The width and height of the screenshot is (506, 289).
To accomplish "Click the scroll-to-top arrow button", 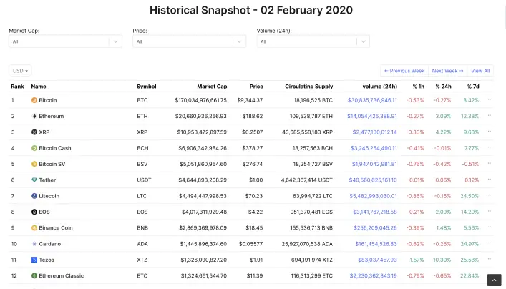I will click(494, 280).
